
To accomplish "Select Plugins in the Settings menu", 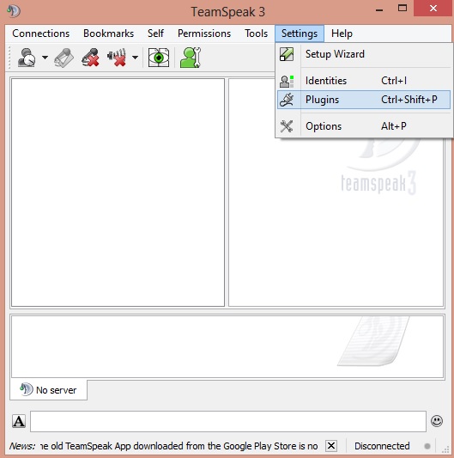I will coord(364,100).
